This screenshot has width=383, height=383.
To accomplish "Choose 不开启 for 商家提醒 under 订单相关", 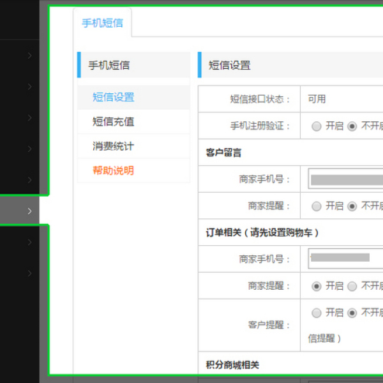I will point(352,286).
